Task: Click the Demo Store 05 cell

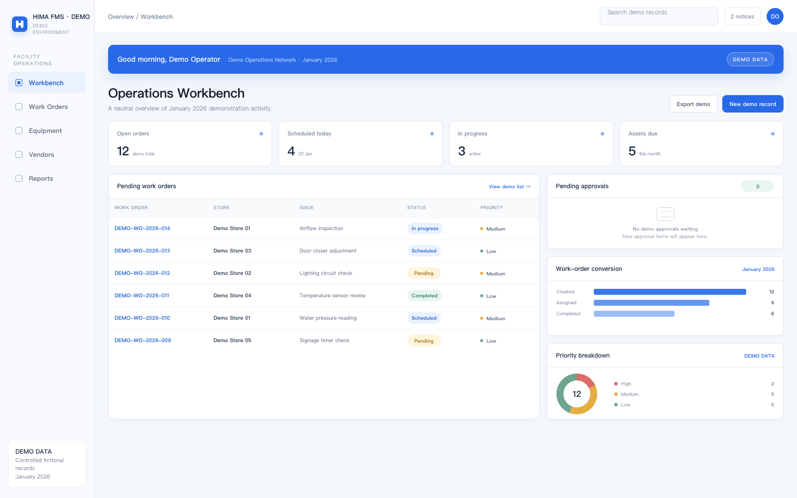Action: coord(232,341)
